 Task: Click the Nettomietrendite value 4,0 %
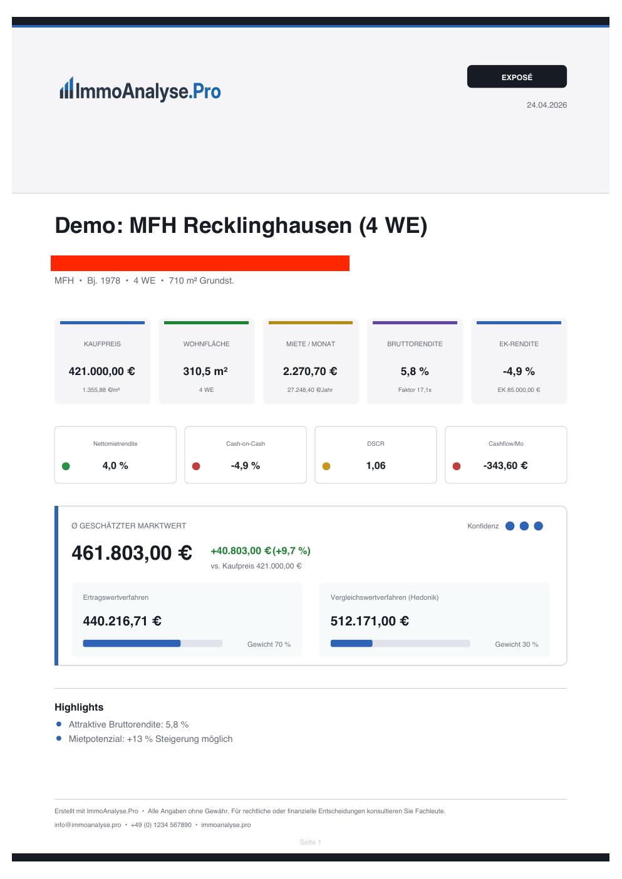point(115,466)
